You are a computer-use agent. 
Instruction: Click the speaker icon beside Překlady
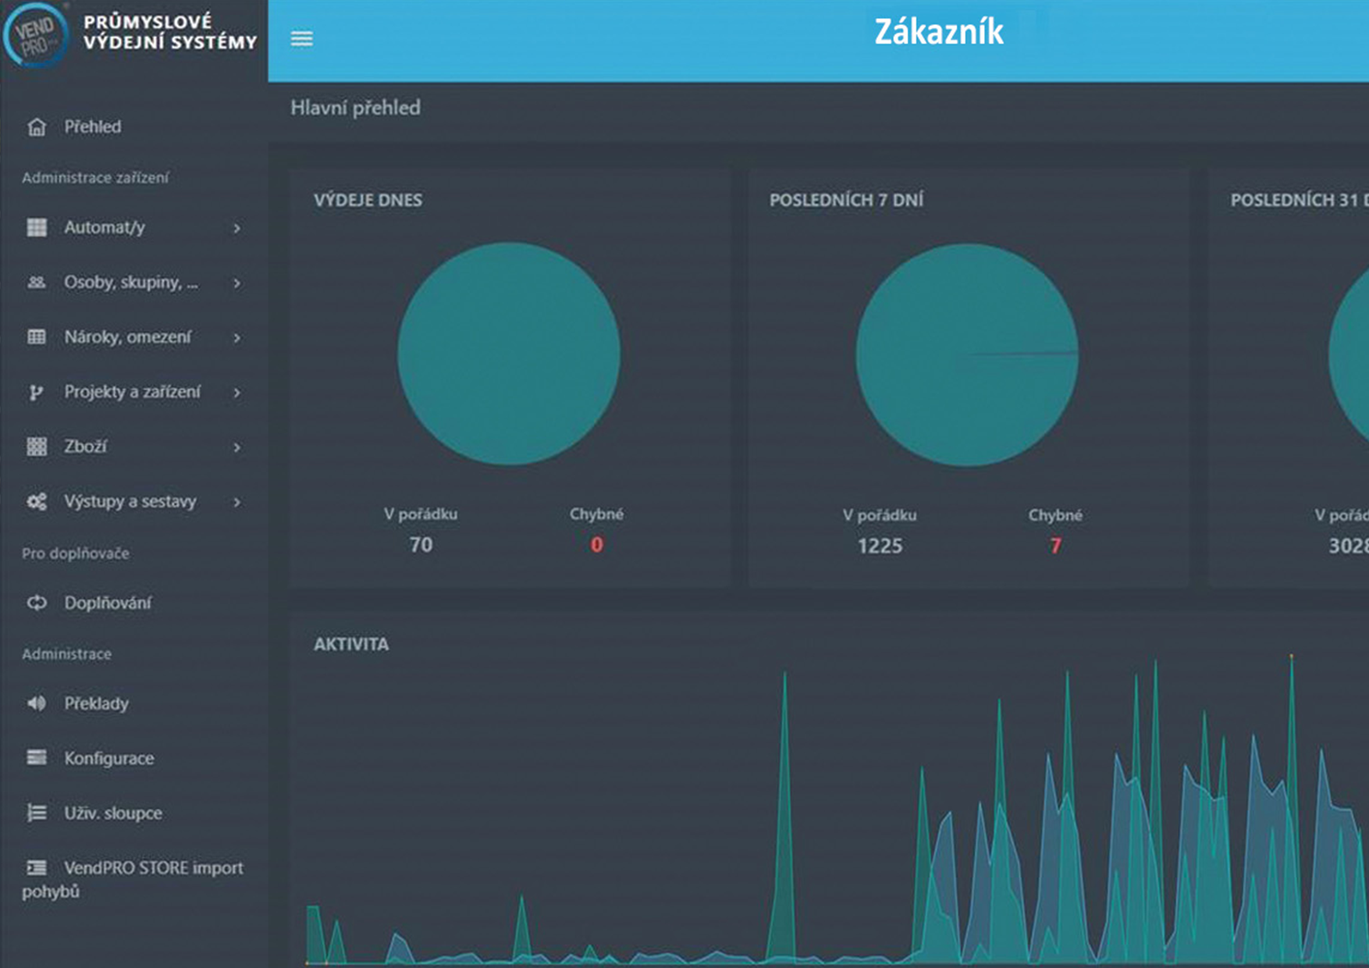tap(37, 703)
